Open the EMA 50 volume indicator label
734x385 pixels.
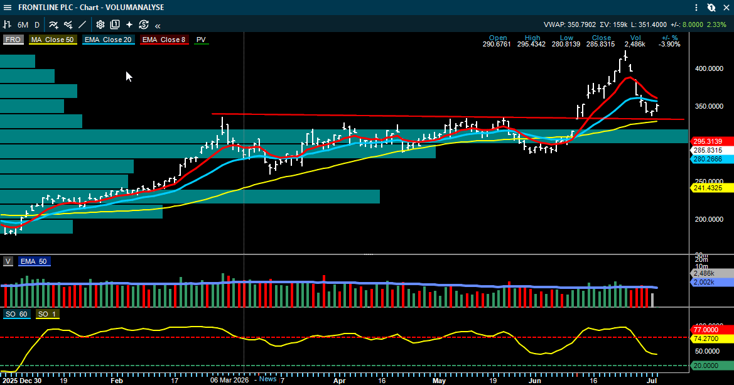click(34, 261)
